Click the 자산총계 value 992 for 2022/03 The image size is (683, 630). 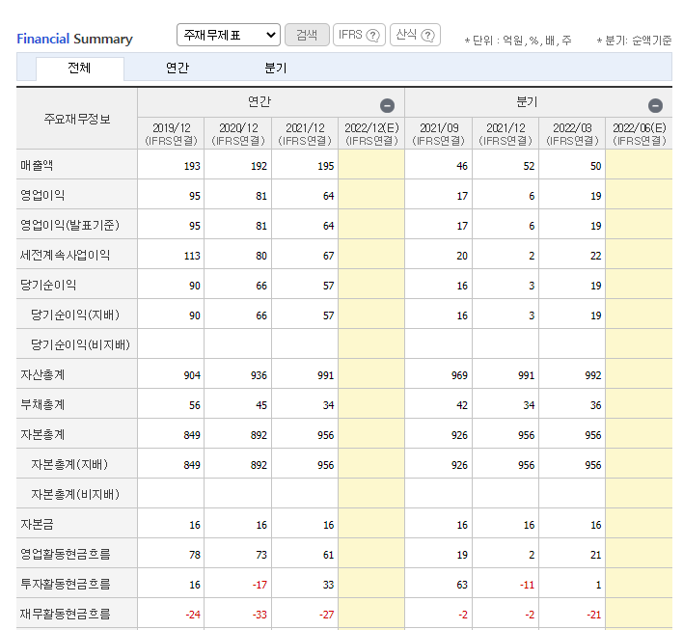pyautogui.click(x=593, y=375)
